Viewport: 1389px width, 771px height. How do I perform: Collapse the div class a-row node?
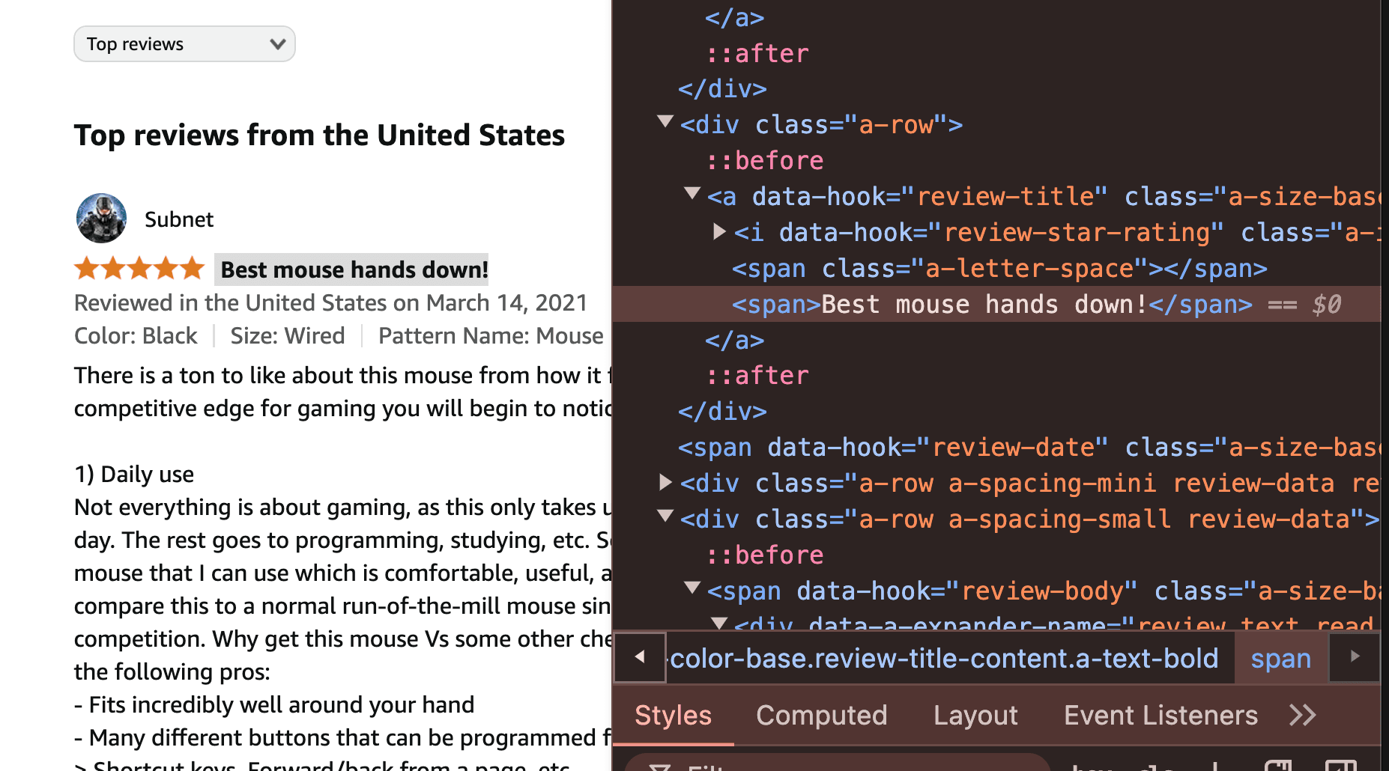coord(665,122)
